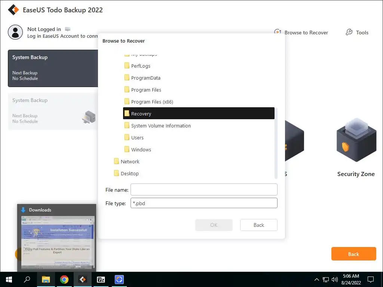Click the Desktop folder icon
383x287 pixels.
pos(117,173)
